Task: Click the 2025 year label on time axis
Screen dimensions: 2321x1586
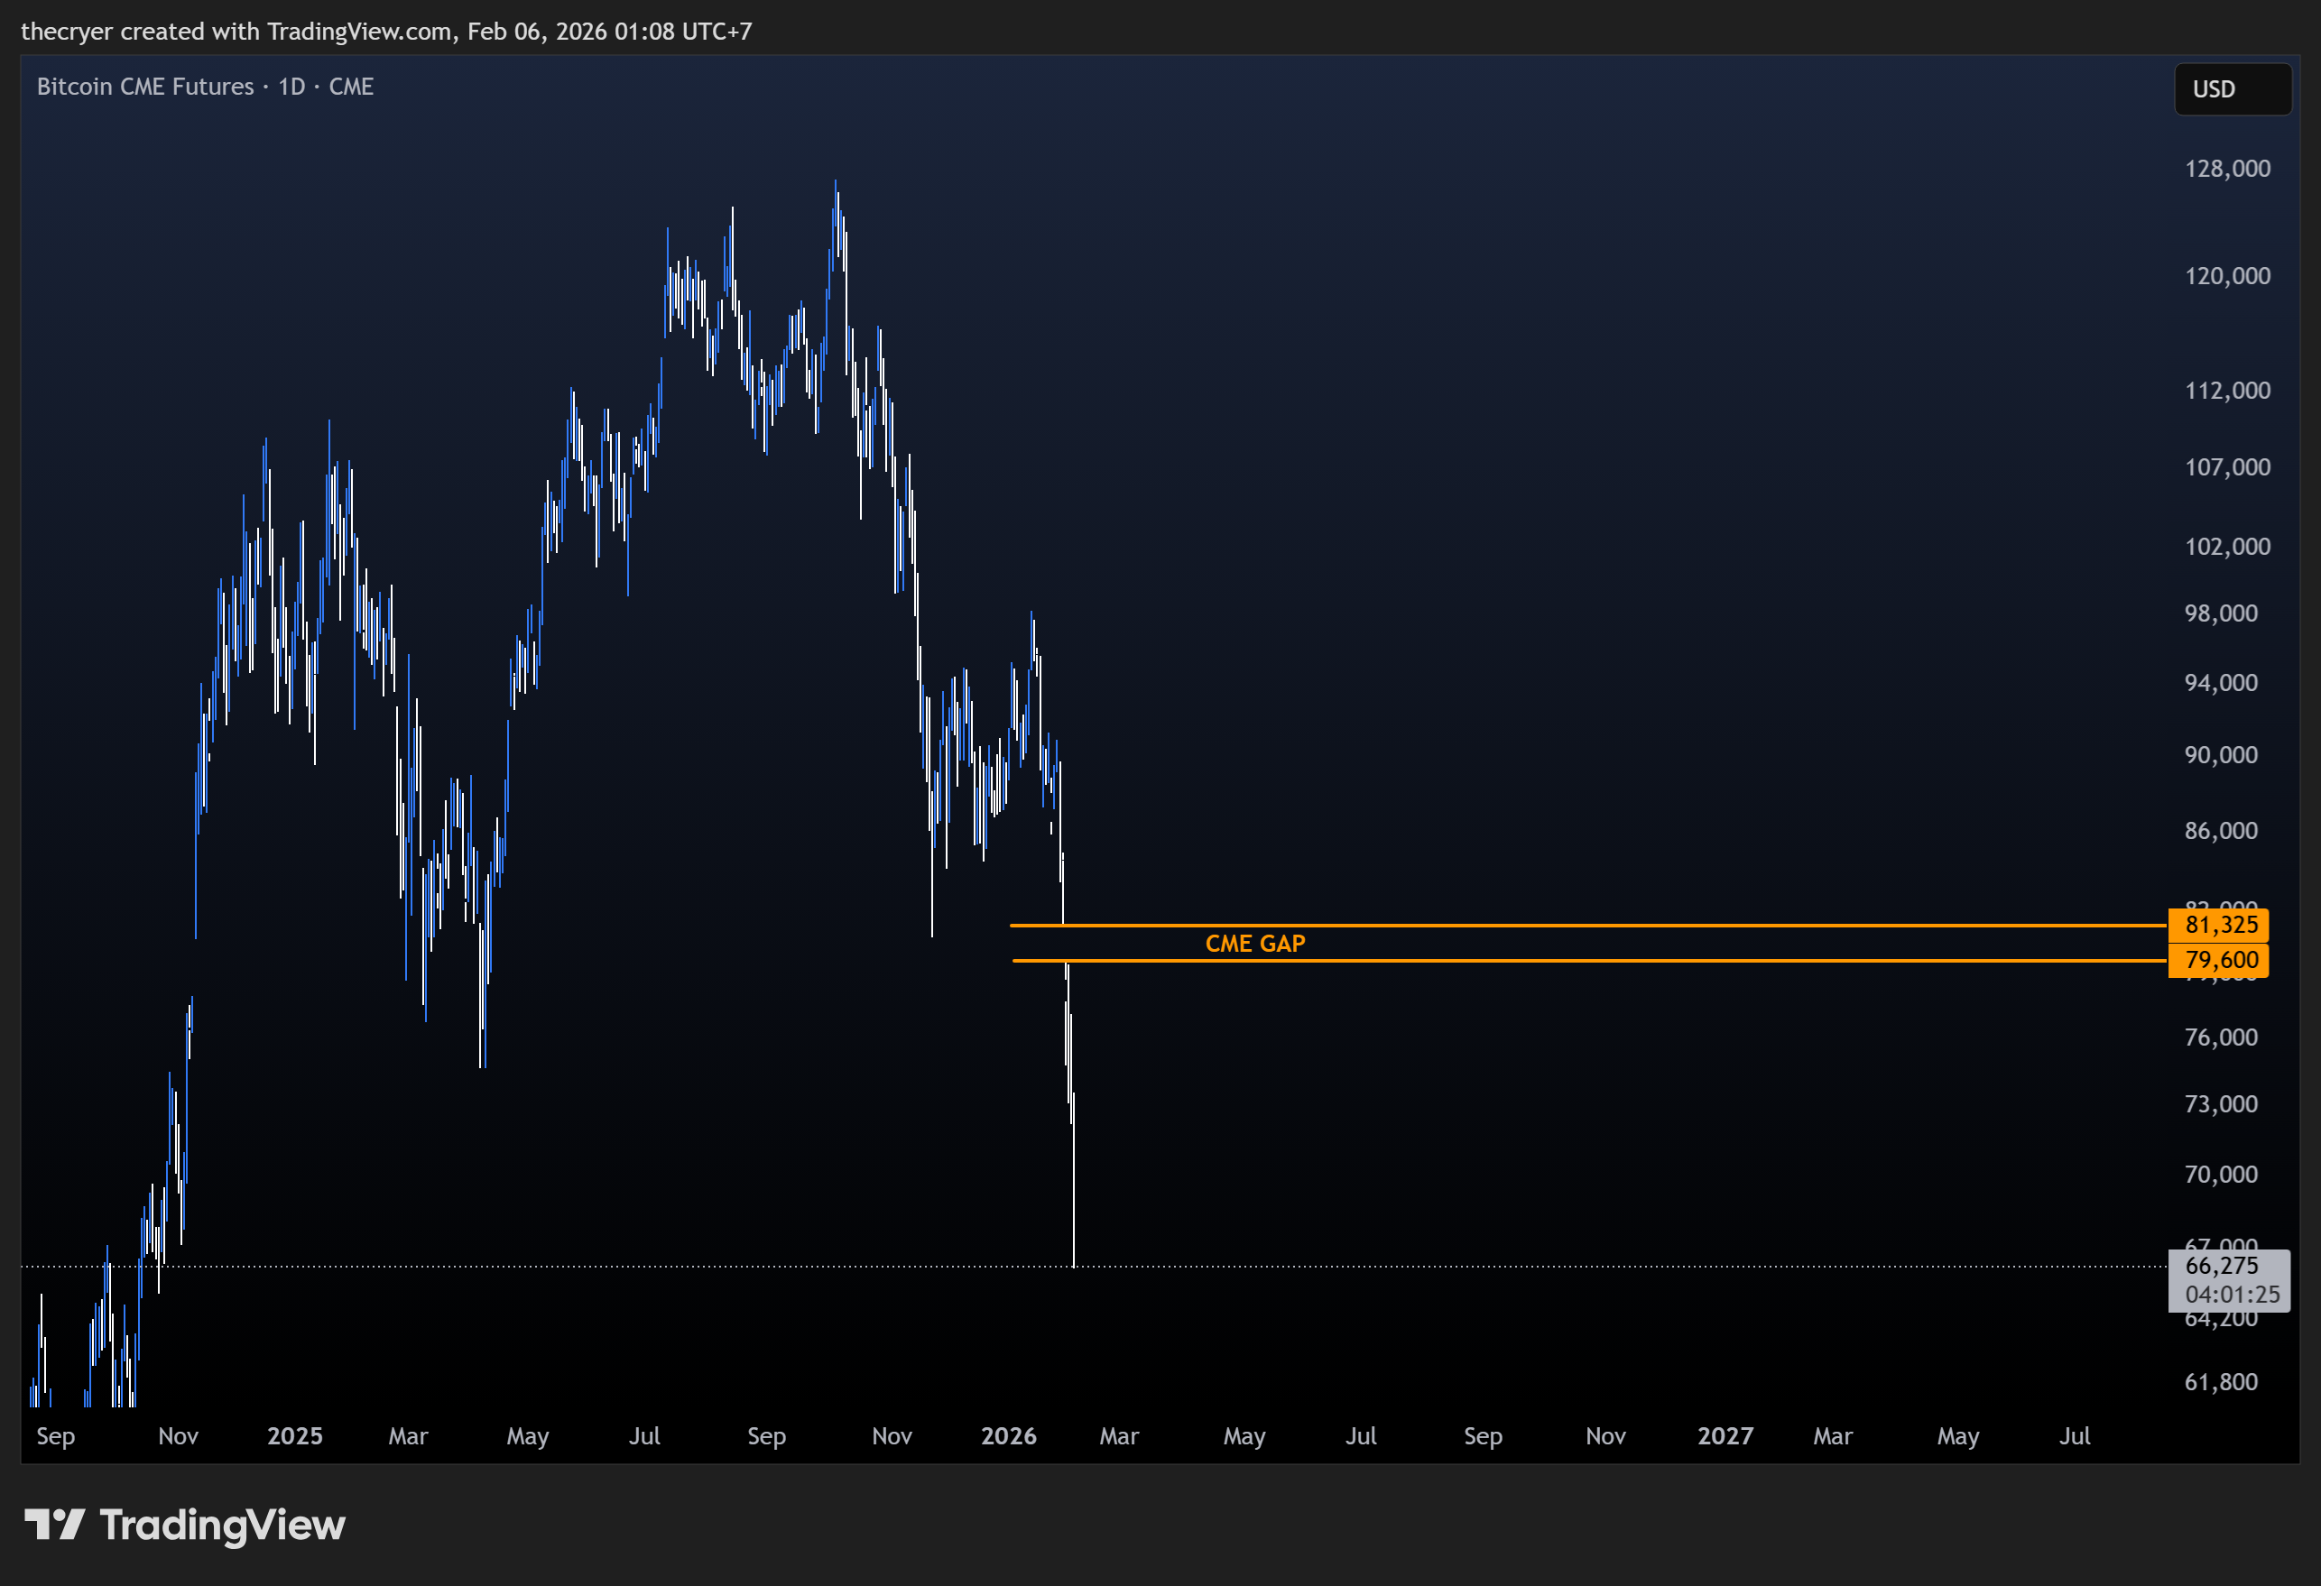Action: click(294, 1436)
